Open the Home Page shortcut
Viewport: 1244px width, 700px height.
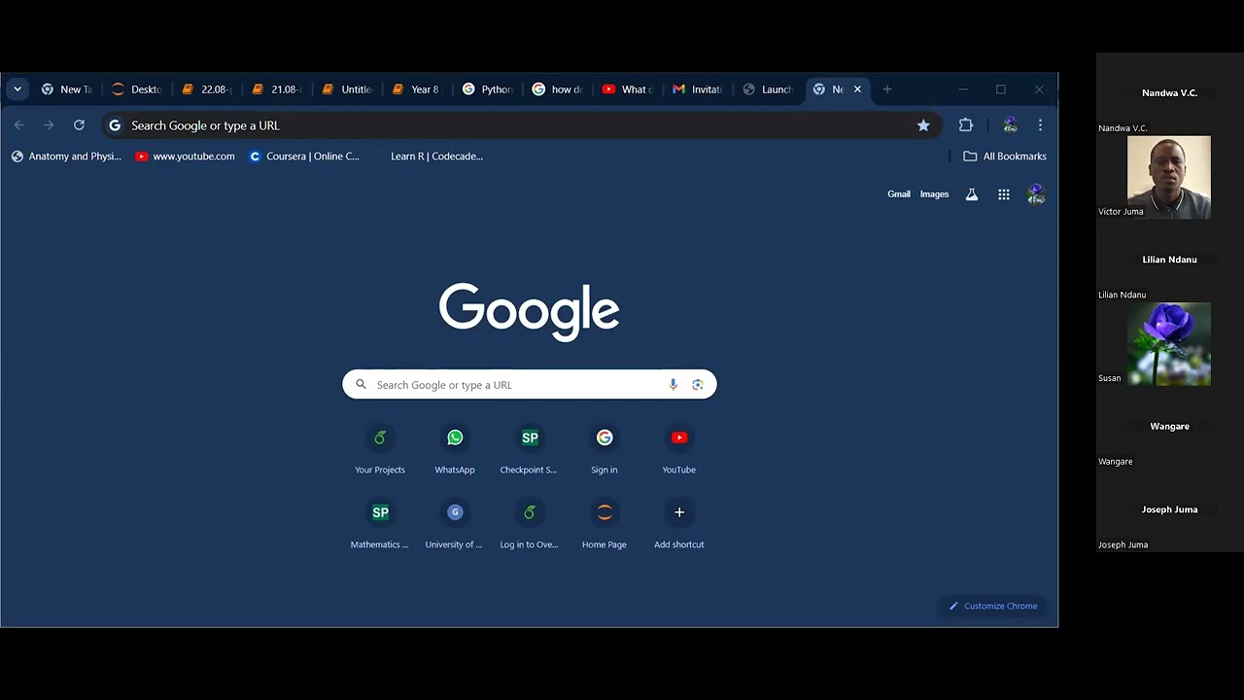[605, 525]
